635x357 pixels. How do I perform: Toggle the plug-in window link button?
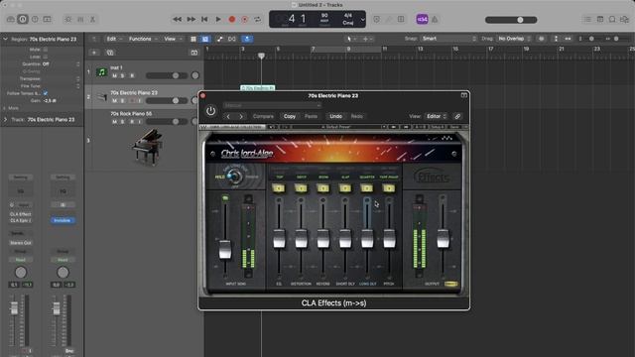(457, 116)
